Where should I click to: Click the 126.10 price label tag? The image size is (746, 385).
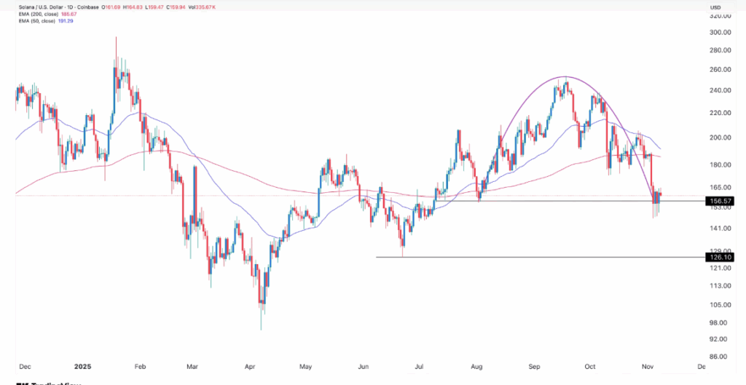(x=717, y=257)
